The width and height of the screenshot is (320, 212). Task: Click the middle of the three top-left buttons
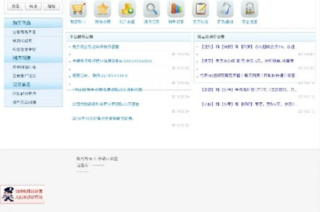[33, 6]
